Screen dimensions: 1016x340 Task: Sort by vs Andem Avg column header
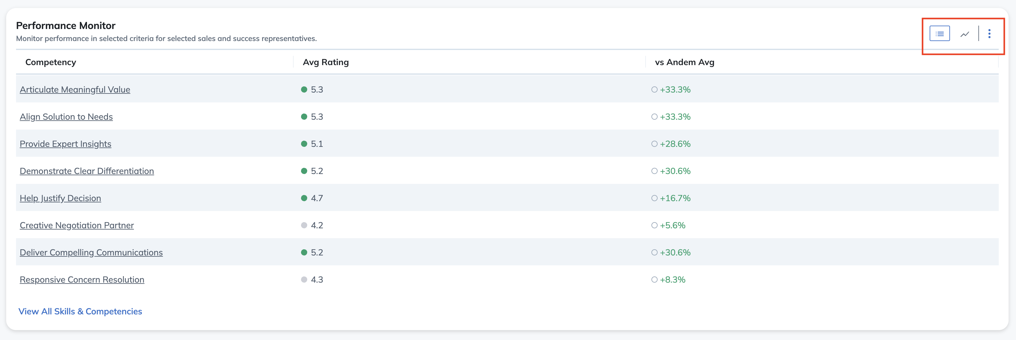(x=684, y=62)
